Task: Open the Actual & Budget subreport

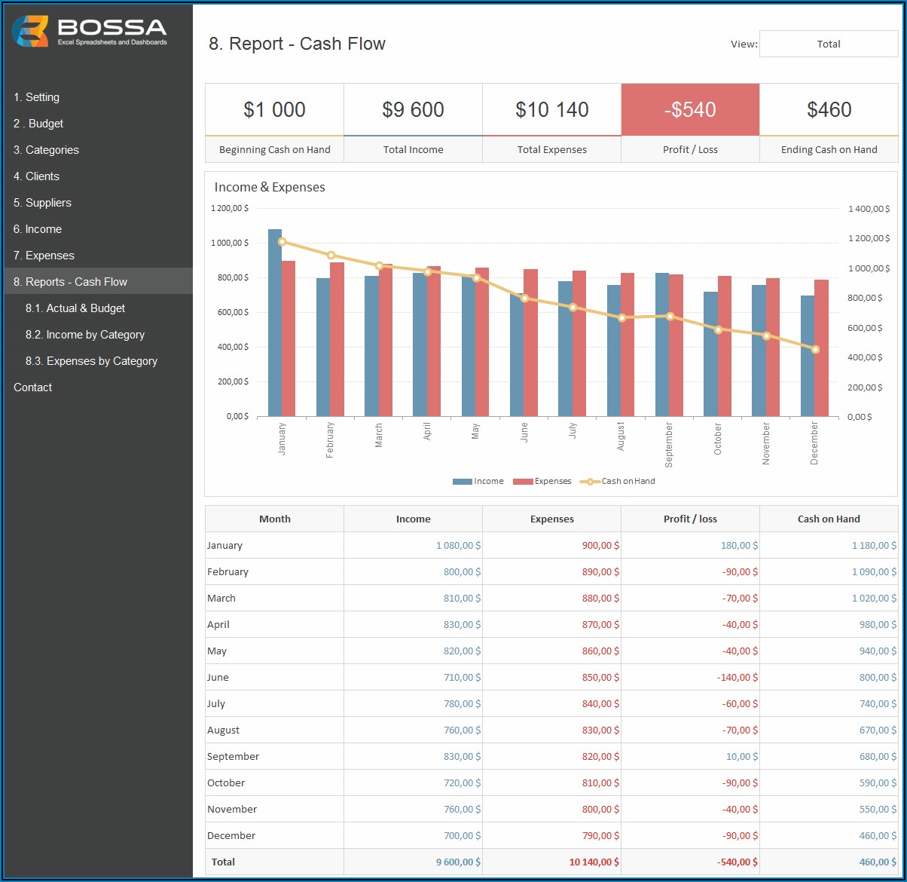Action: click(x=75, y=308)
